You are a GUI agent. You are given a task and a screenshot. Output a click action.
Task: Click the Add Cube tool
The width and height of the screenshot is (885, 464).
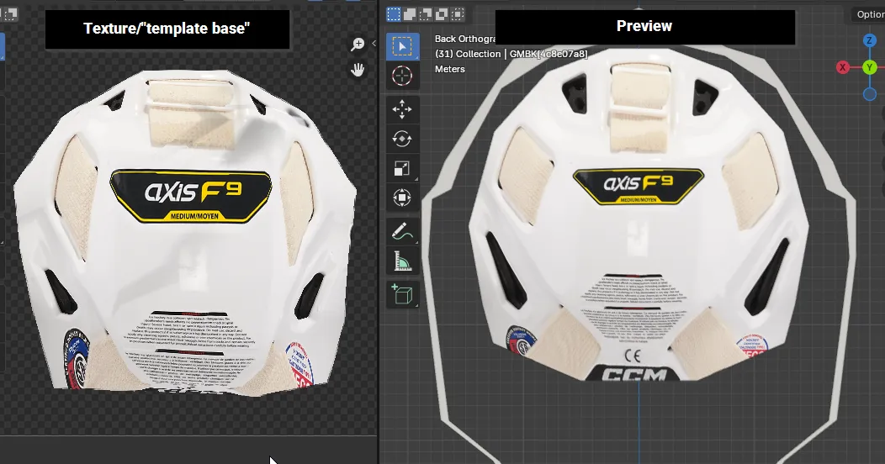point(402,294)
